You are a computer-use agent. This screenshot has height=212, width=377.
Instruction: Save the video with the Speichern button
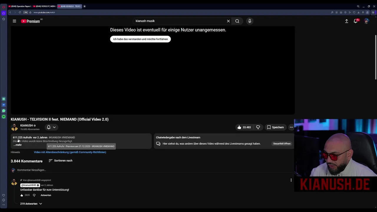pos(275,127)
